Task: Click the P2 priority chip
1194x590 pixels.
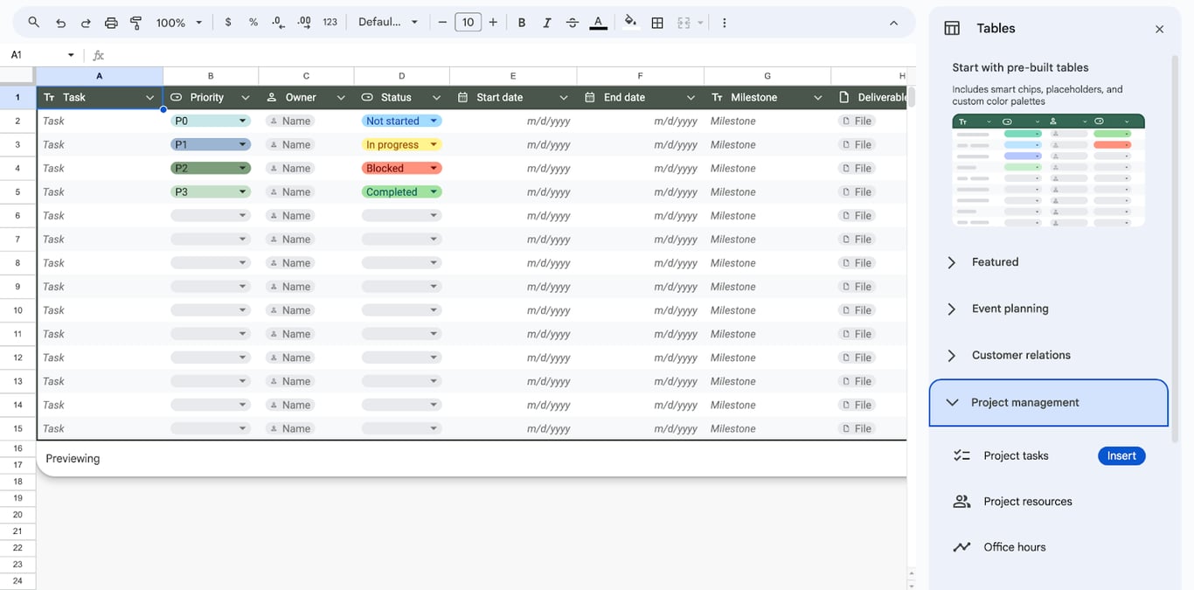Action: pos(211,169)
